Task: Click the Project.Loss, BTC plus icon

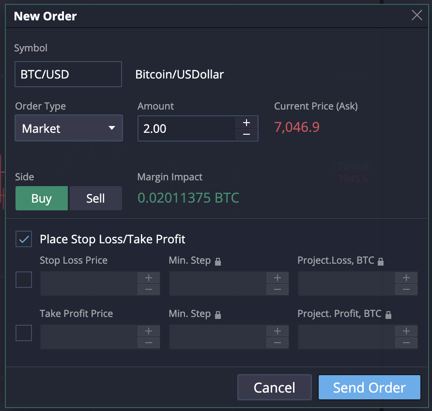Action: [406, 278]
